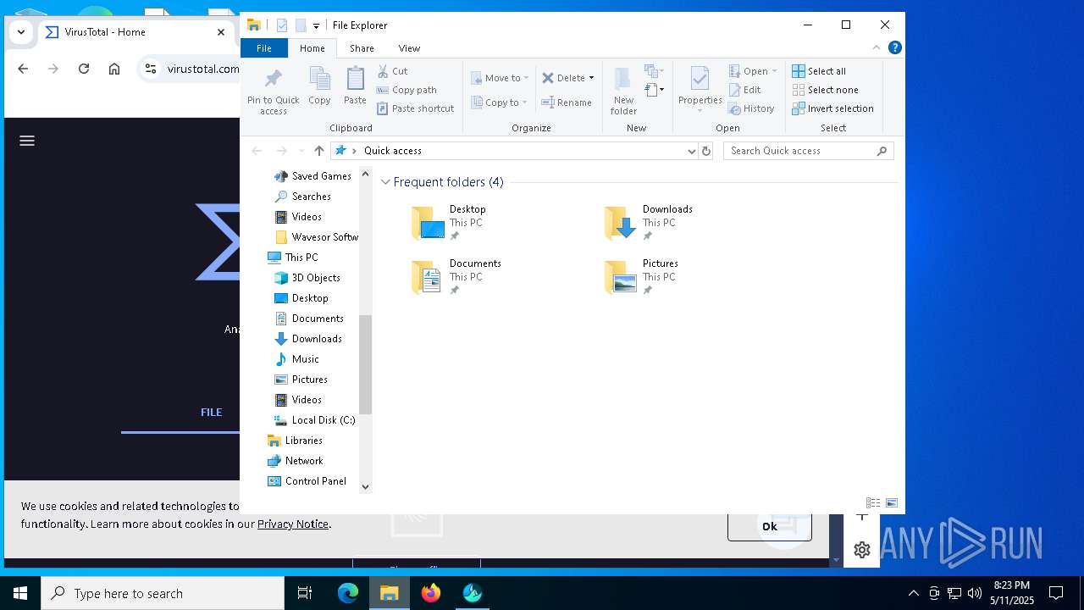The width and height of the screenshot is (1084, 610).
Task: Open Copy to dropdown
Action: pos(499,103)
